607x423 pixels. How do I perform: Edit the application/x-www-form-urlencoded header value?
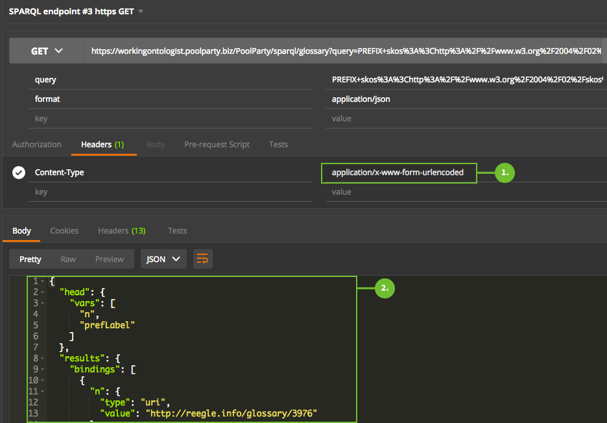point(398,173)
